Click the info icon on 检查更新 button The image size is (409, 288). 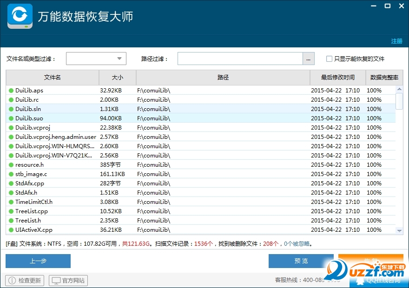12,281
